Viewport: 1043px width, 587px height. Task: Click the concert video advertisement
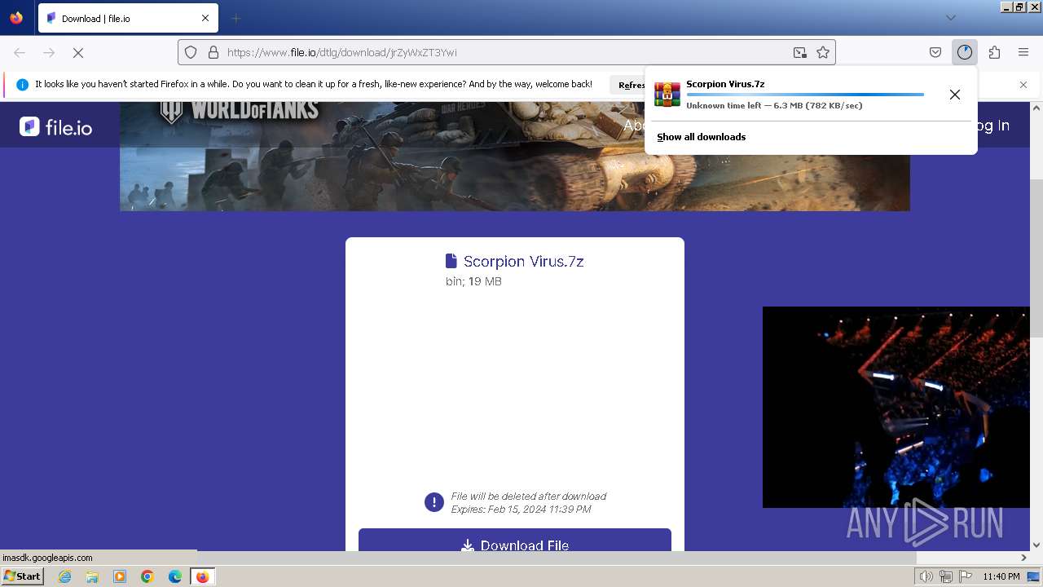point(896,407)
